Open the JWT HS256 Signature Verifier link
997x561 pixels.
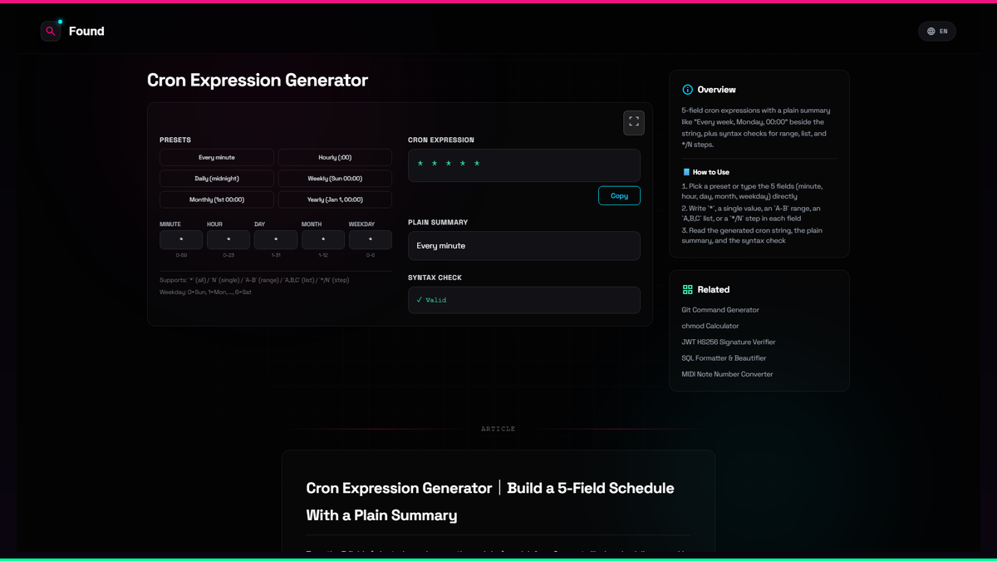(x=728, y=342)
